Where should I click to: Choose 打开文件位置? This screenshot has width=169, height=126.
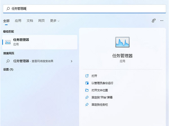(x=100, y=90)
